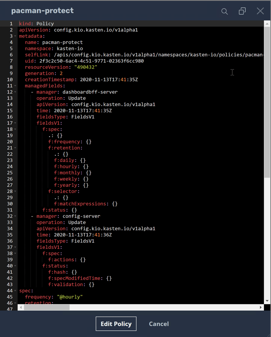Click the Edit Policy button
The height and width of the screenshot is (337, 271).
[116, 324]
